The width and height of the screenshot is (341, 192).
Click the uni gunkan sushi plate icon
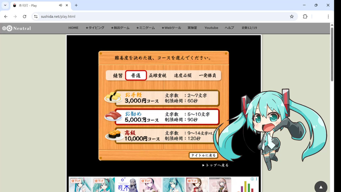point(114,135)
